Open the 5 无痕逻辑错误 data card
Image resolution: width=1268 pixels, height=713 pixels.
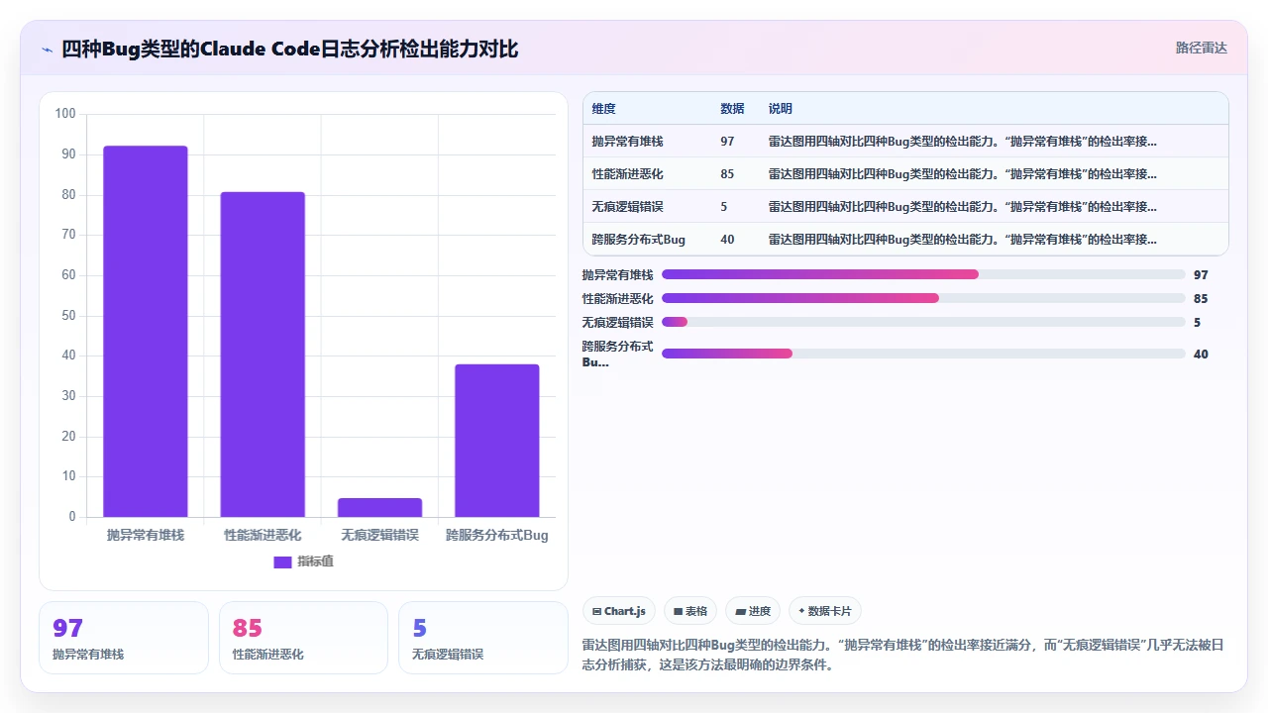(482, 638)
